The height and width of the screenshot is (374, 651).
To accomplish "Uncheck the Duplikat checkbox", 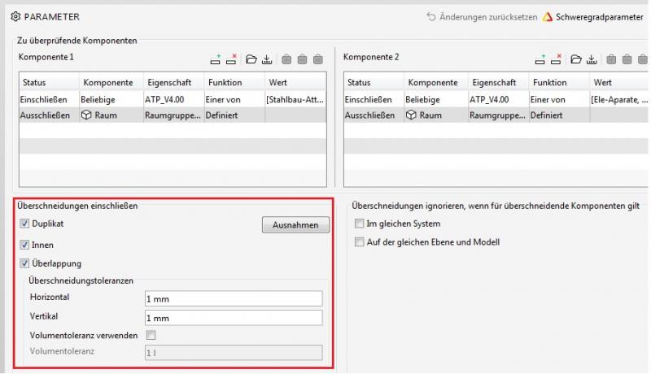I will tap(24, 224).
